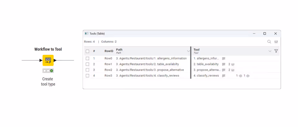Select the Workflow to Tool node icon
298x127 pixels.
(x=48, y=60)
